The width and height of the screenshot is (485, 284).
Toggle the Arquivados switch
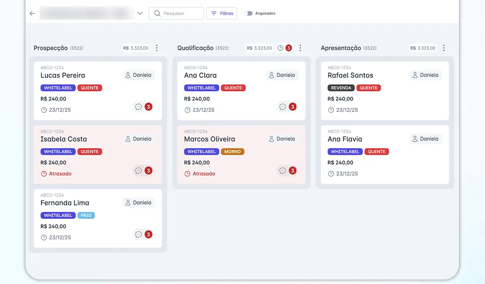point(249,13)
